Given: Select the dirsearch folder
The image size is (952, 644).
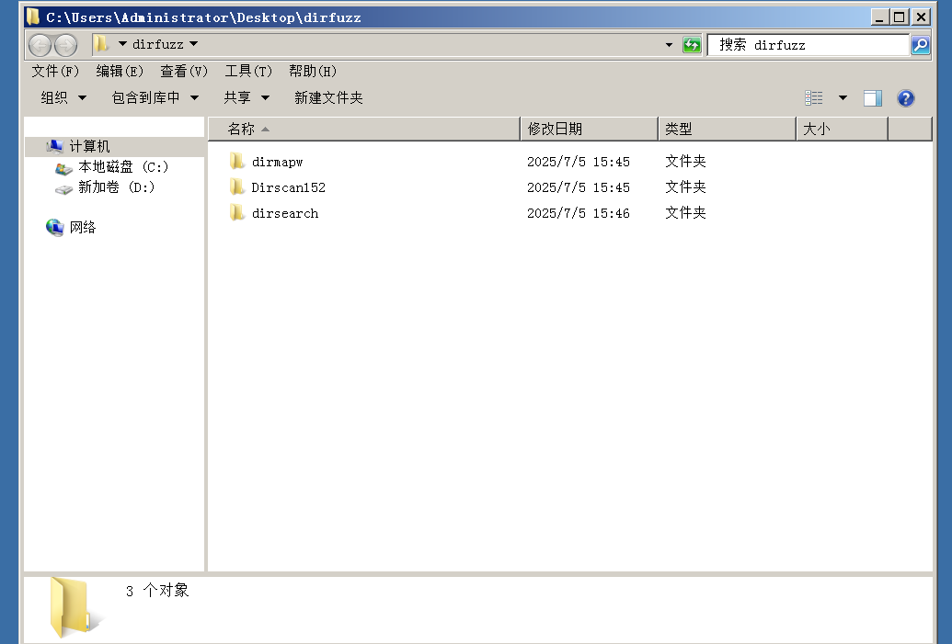Looking at the screenshot, I should click(284, 213).
